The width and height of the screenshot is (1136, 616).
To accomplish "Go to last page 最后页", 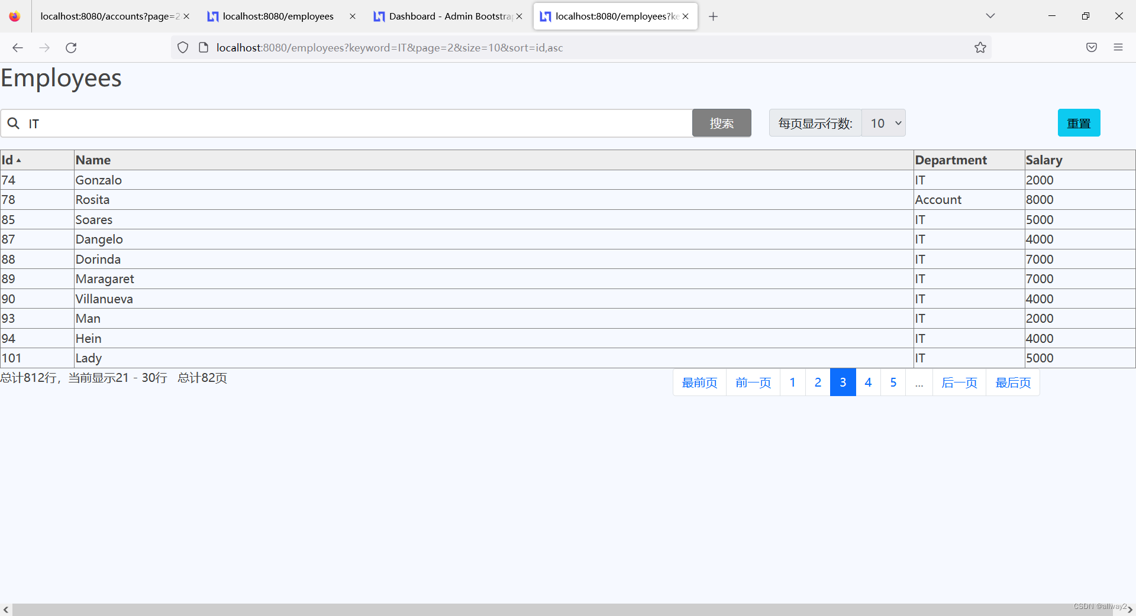I will pyautogui.click(x=1013, y=382).
